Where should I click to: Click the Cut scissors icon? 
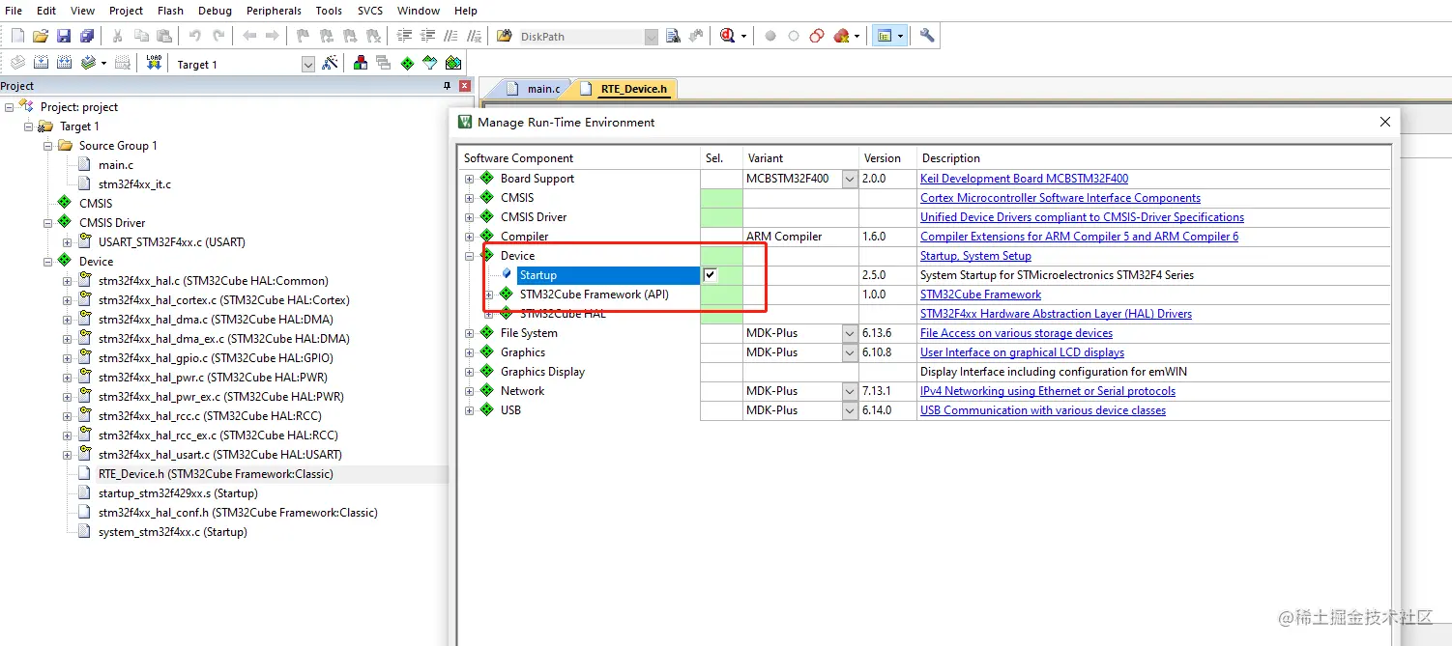(x=117, y=36)
